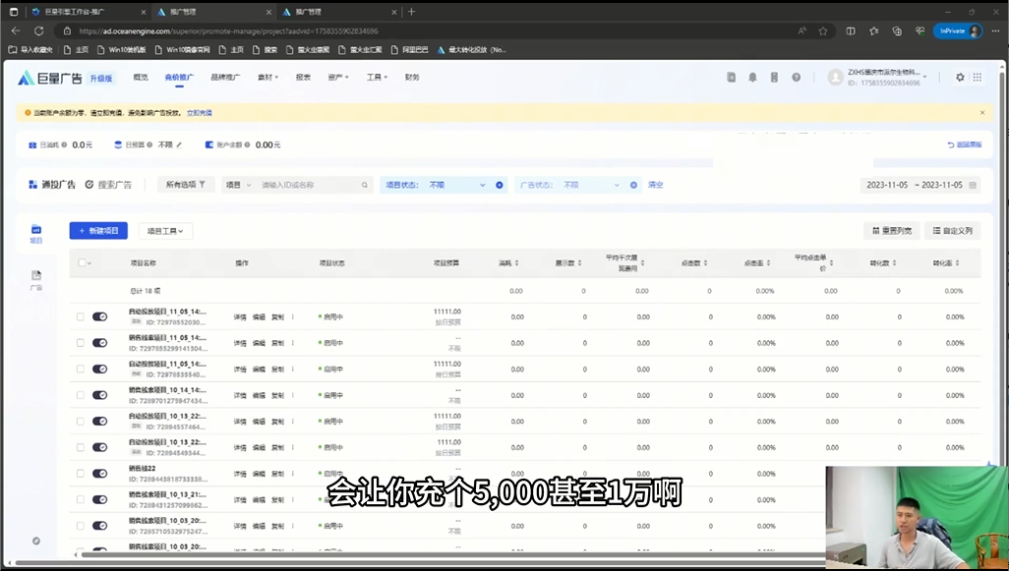Click the 自定义列 button

pos(953,231)
